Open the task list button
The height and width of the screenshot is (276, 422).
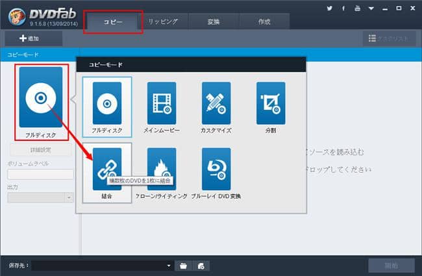389,38
